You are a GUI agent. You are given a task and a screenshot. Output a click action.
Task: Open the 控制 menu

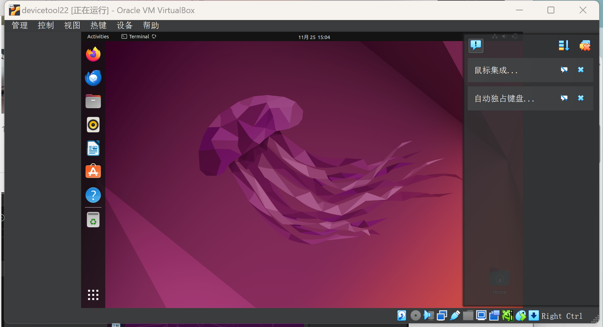(x=46, y=25)
